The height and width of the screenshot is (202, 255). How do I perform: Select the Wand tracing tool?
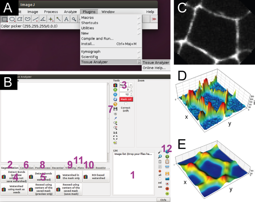tap(58, 19)
